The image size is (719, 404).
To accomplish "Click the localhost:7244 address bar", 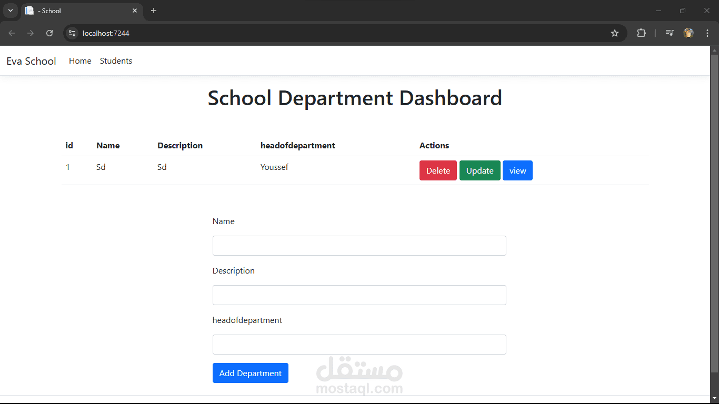I will point(345,33).
